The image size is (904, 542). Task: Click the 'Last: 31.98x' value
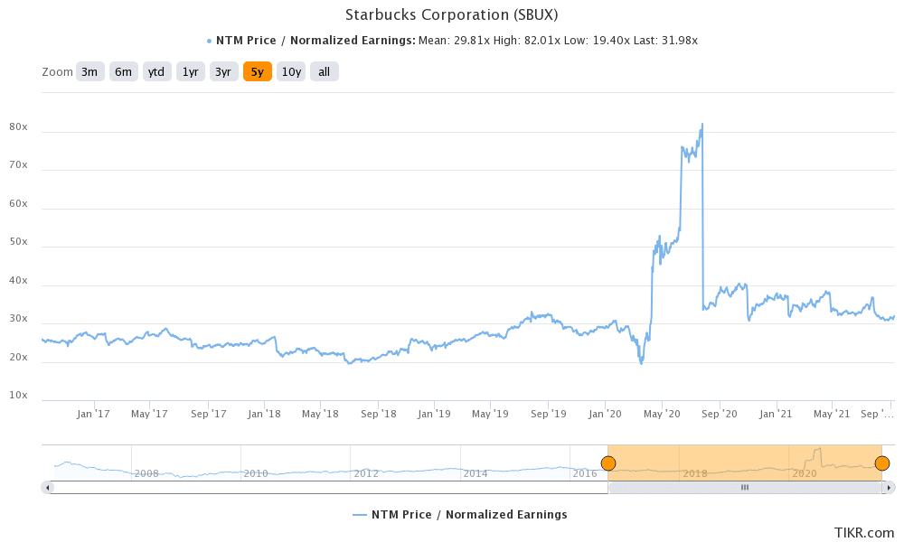(x=665, y=41)
